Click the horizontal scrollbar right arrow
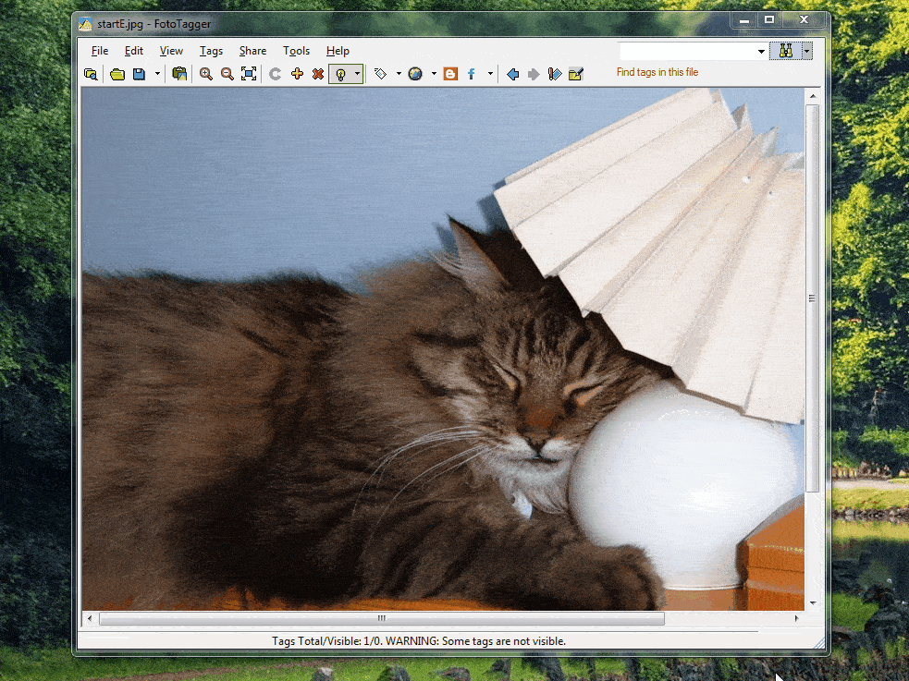 796,618
